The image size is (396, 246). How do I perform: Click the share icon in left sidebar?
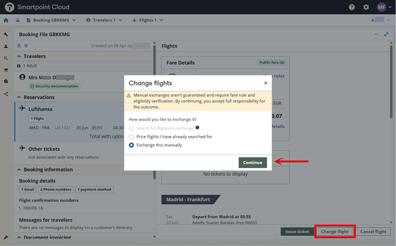[6, 93]
